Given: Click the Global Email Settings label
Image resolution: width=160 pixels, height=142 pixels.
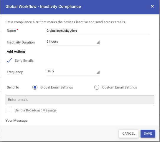Looking at the screenshot, I should 57,87.
